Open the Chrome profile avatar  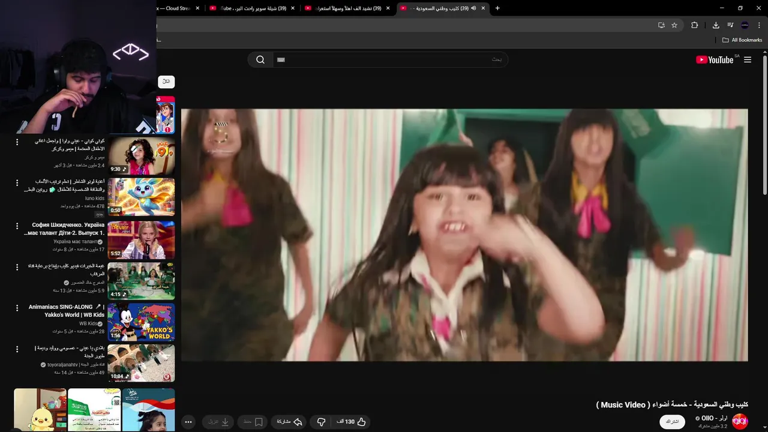[745, 25]
